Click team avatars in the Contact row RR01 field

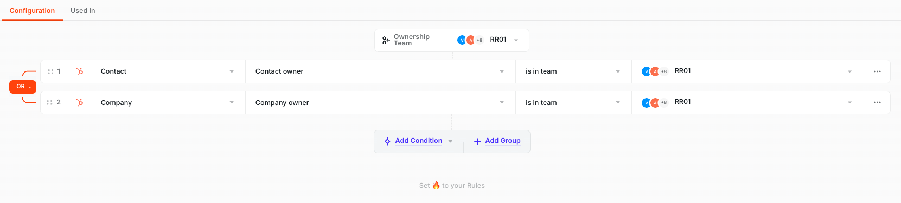(x=655, y=71)
